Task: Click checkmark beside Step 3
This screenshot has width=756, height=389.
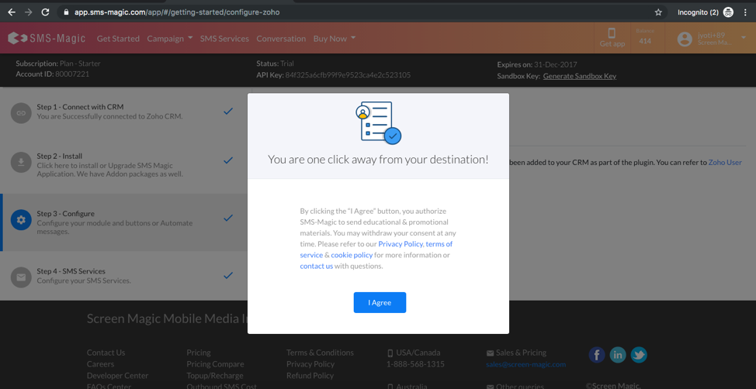Action: 228,218
